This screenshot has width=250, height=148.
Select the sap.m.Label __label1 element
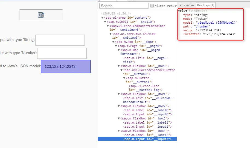pos(147,122)
